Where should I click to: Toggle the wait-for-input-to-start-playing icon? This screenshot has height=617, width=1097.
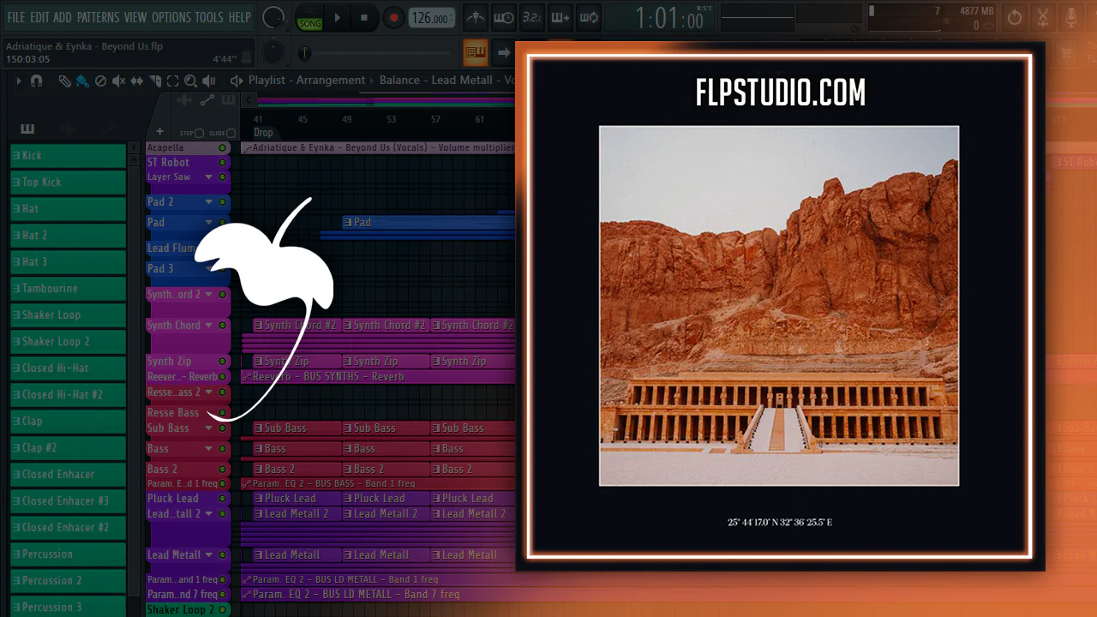click(504, 17)
